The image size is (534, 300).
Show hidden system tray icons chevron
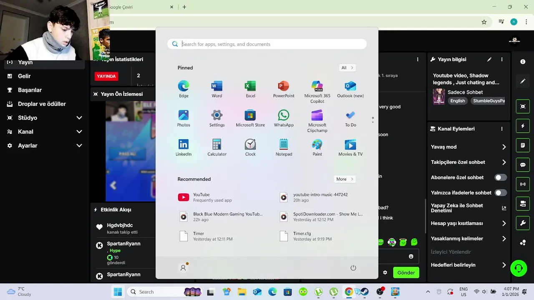428,292
